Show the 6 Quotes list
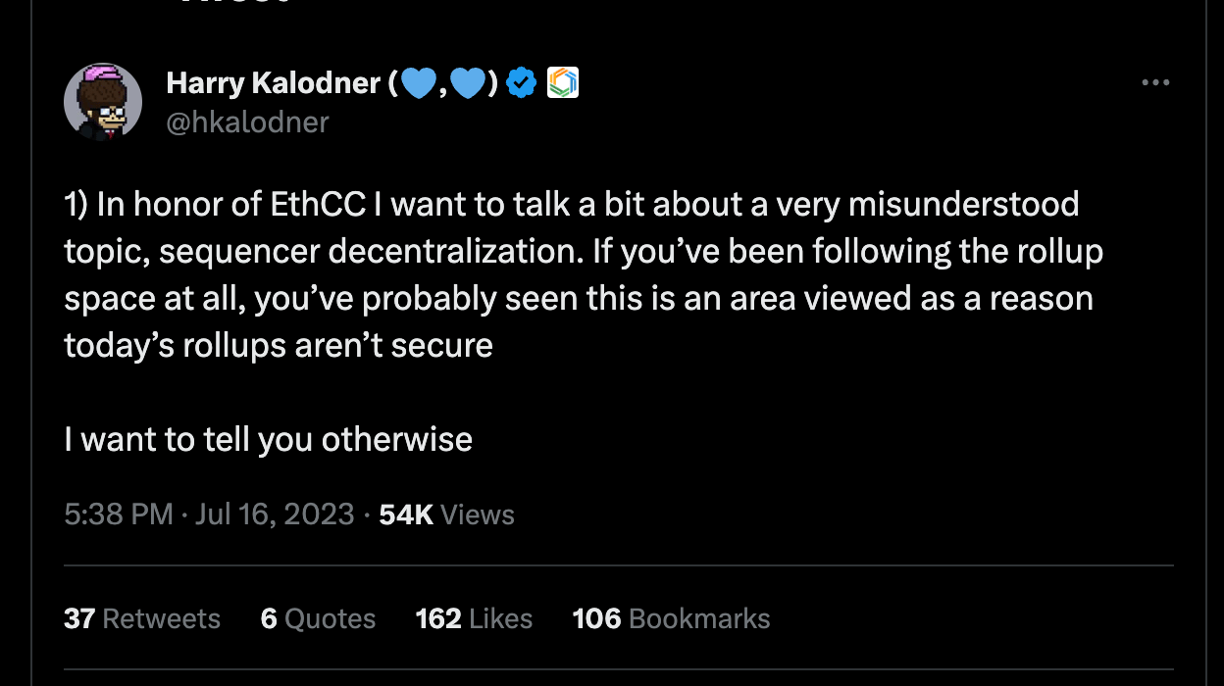1224x686 pixels. (319, 618)
